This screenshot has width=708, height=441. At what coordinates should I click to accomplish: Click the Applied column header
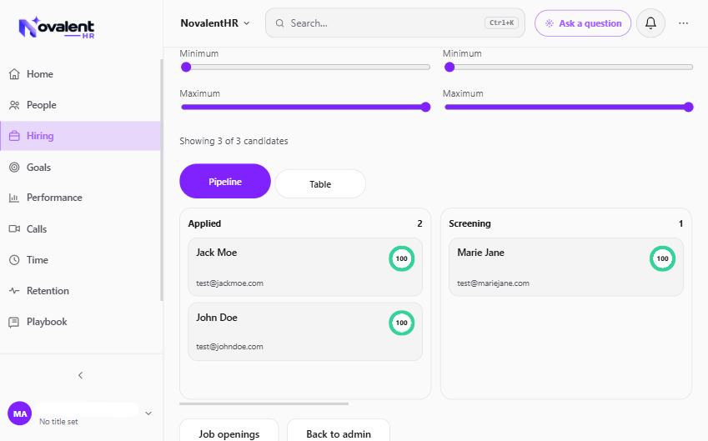[204, 223]
